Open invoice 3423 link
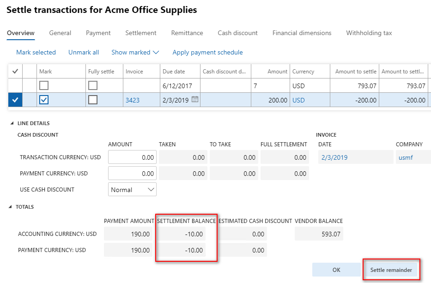This screenshot has width=431, height=283. [132, 100]
